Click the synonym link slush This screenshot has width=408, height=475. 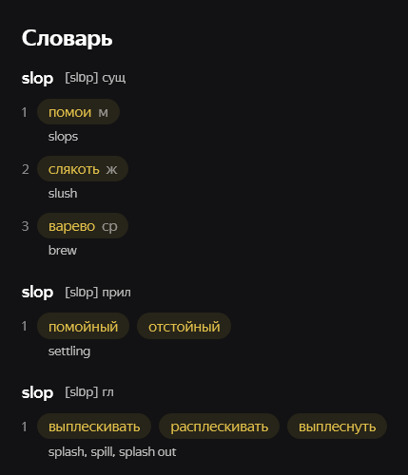coord(63,193)
